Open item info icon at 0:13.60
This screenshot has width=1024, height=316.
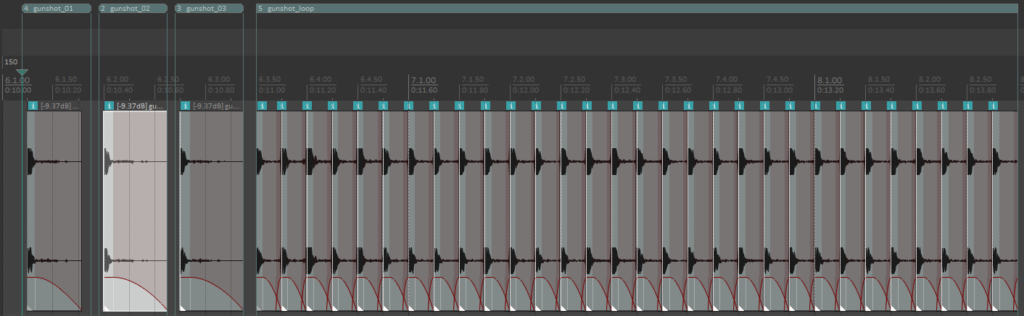[x=916, y=106]
